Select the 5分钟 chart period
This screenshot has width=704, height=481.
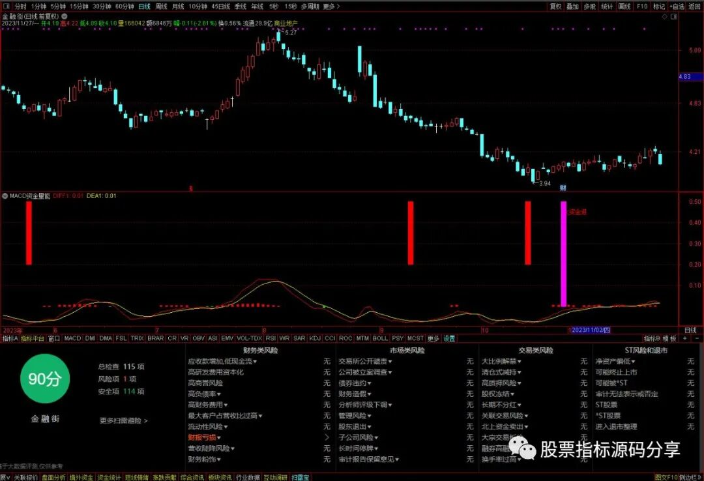point(58,7)
